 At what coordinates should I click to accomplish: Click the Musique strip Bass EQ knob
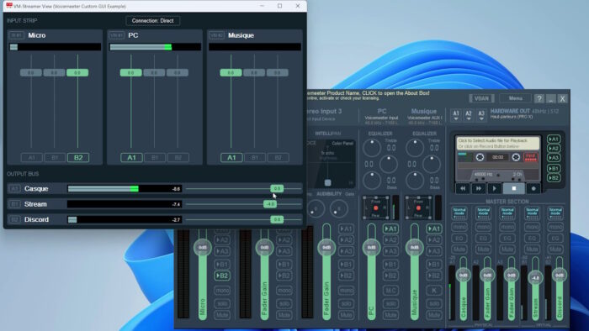click(x=415, y=181)
